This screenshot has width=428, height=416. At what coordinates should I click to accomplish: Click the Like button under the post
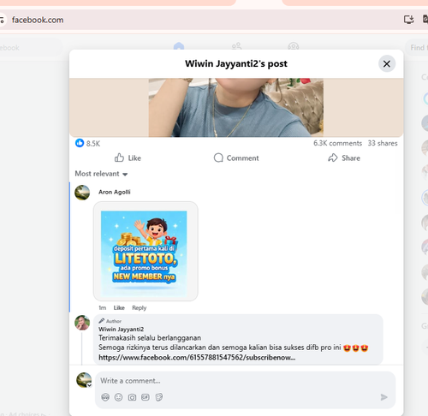pyautogui.click(x=128, y=157)
